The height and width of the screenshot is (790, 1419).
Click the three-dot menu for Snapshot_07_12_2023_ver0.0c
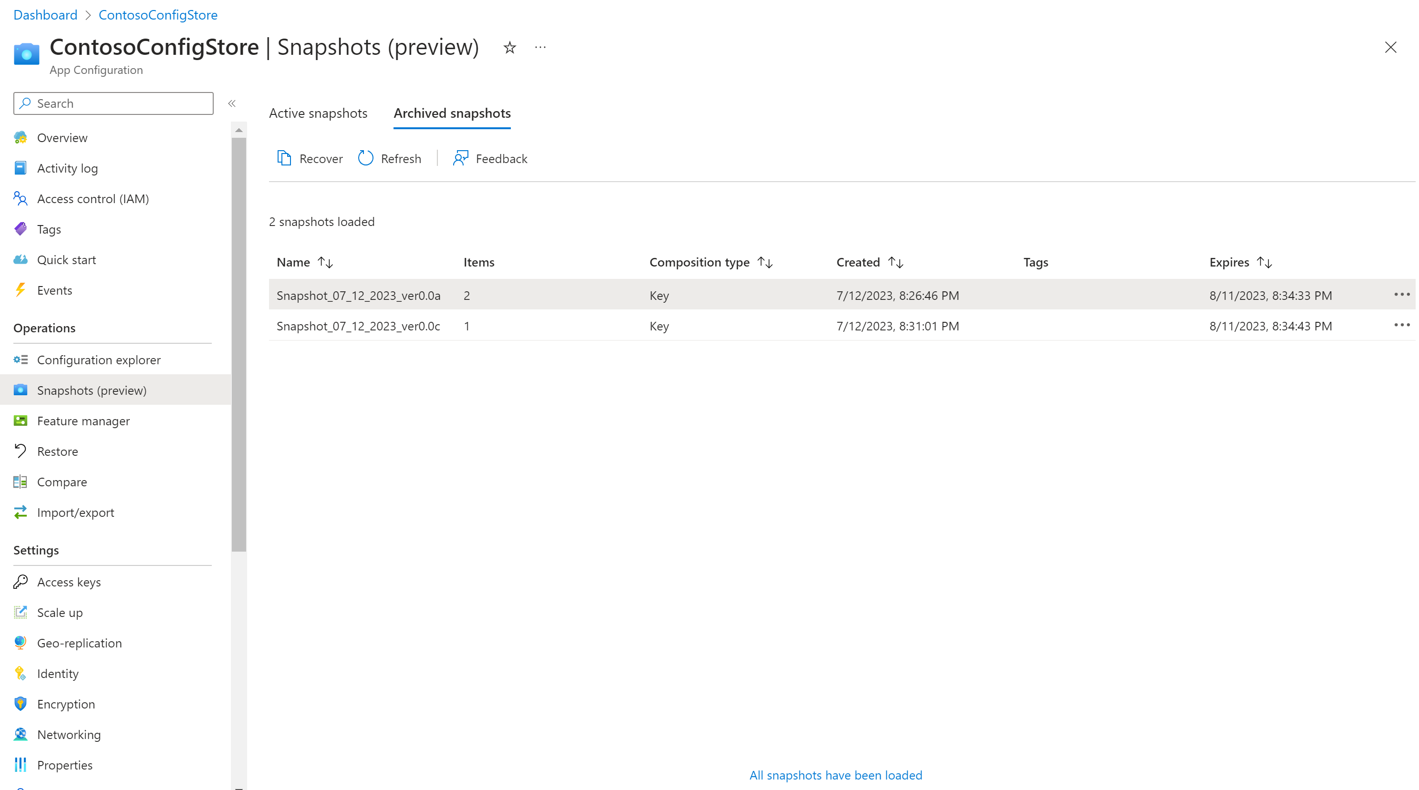pos(1402,325)
